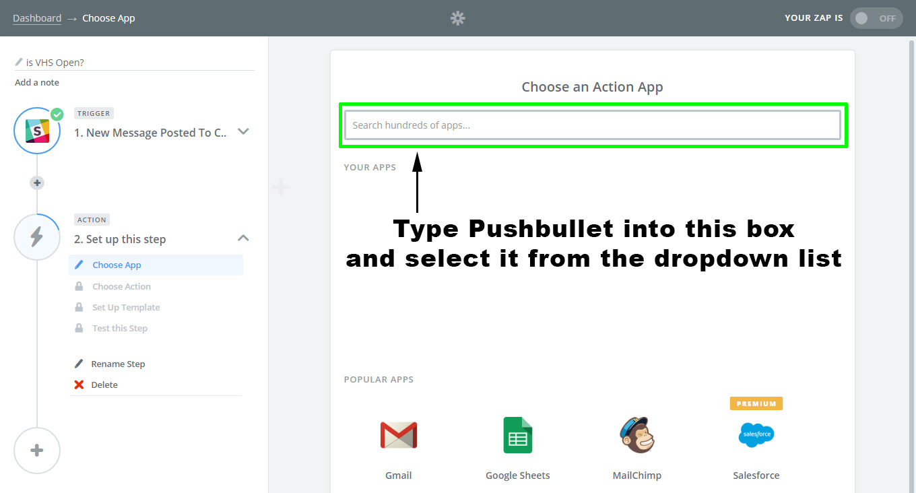Viewport: 916px width, 493px height.
Task: Click the Add a note link
Action: click(37, 83)
